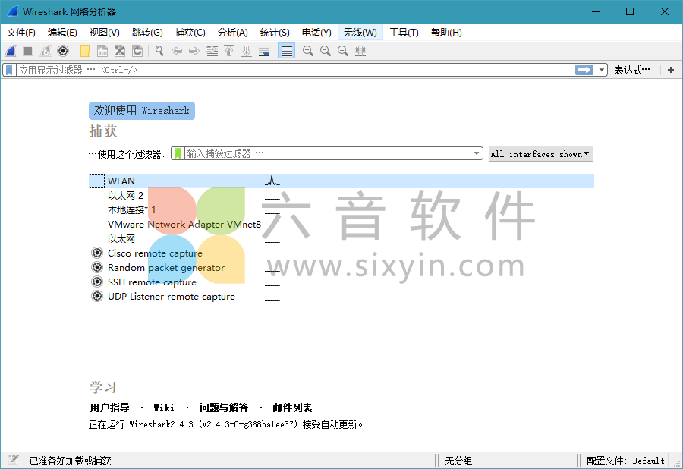Toggle packet list colorization
The width and height of the screenshot is (683, 469).
click(286, 51)
